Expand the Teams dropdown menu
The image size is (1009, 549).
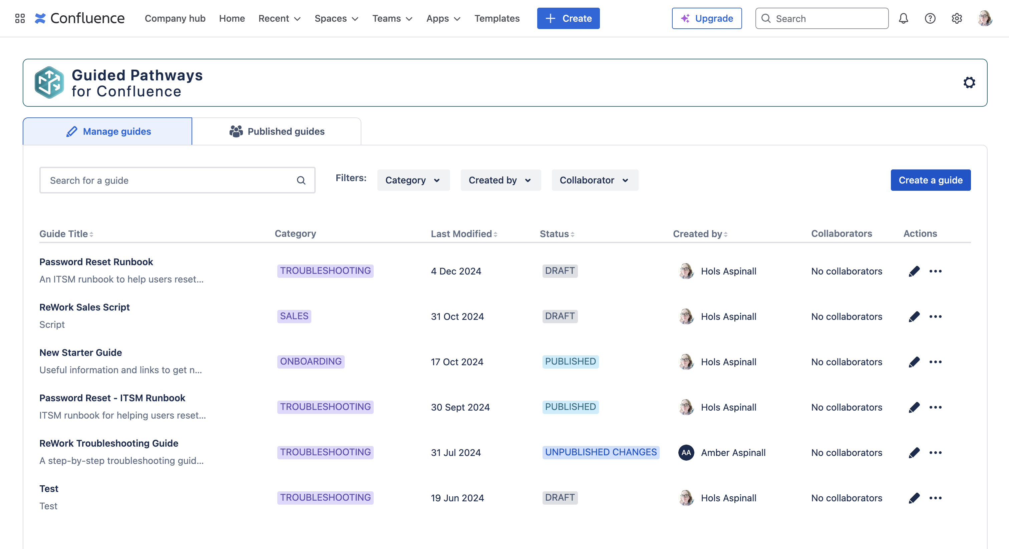click(392, 18)
